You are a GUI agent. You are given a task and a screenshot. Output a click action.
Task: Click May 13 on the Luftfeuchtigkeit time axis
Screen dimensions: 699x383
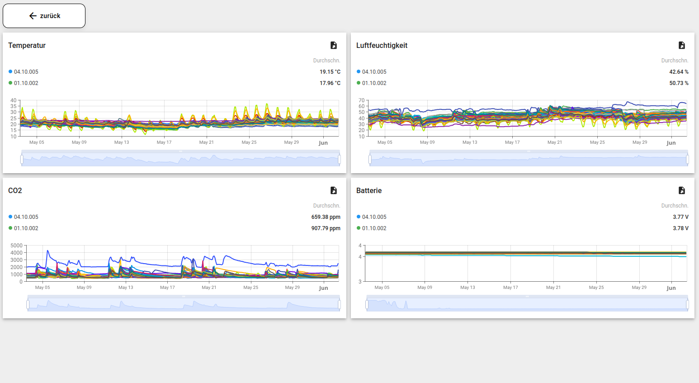(470, 142)
